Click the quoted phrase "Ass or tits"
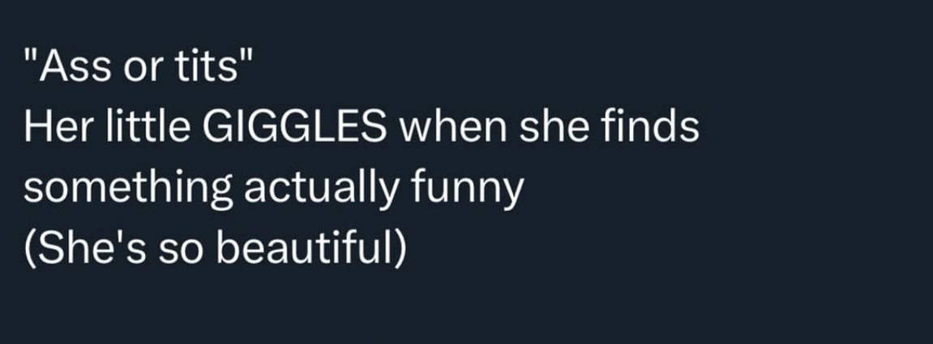 coord(139,66)
